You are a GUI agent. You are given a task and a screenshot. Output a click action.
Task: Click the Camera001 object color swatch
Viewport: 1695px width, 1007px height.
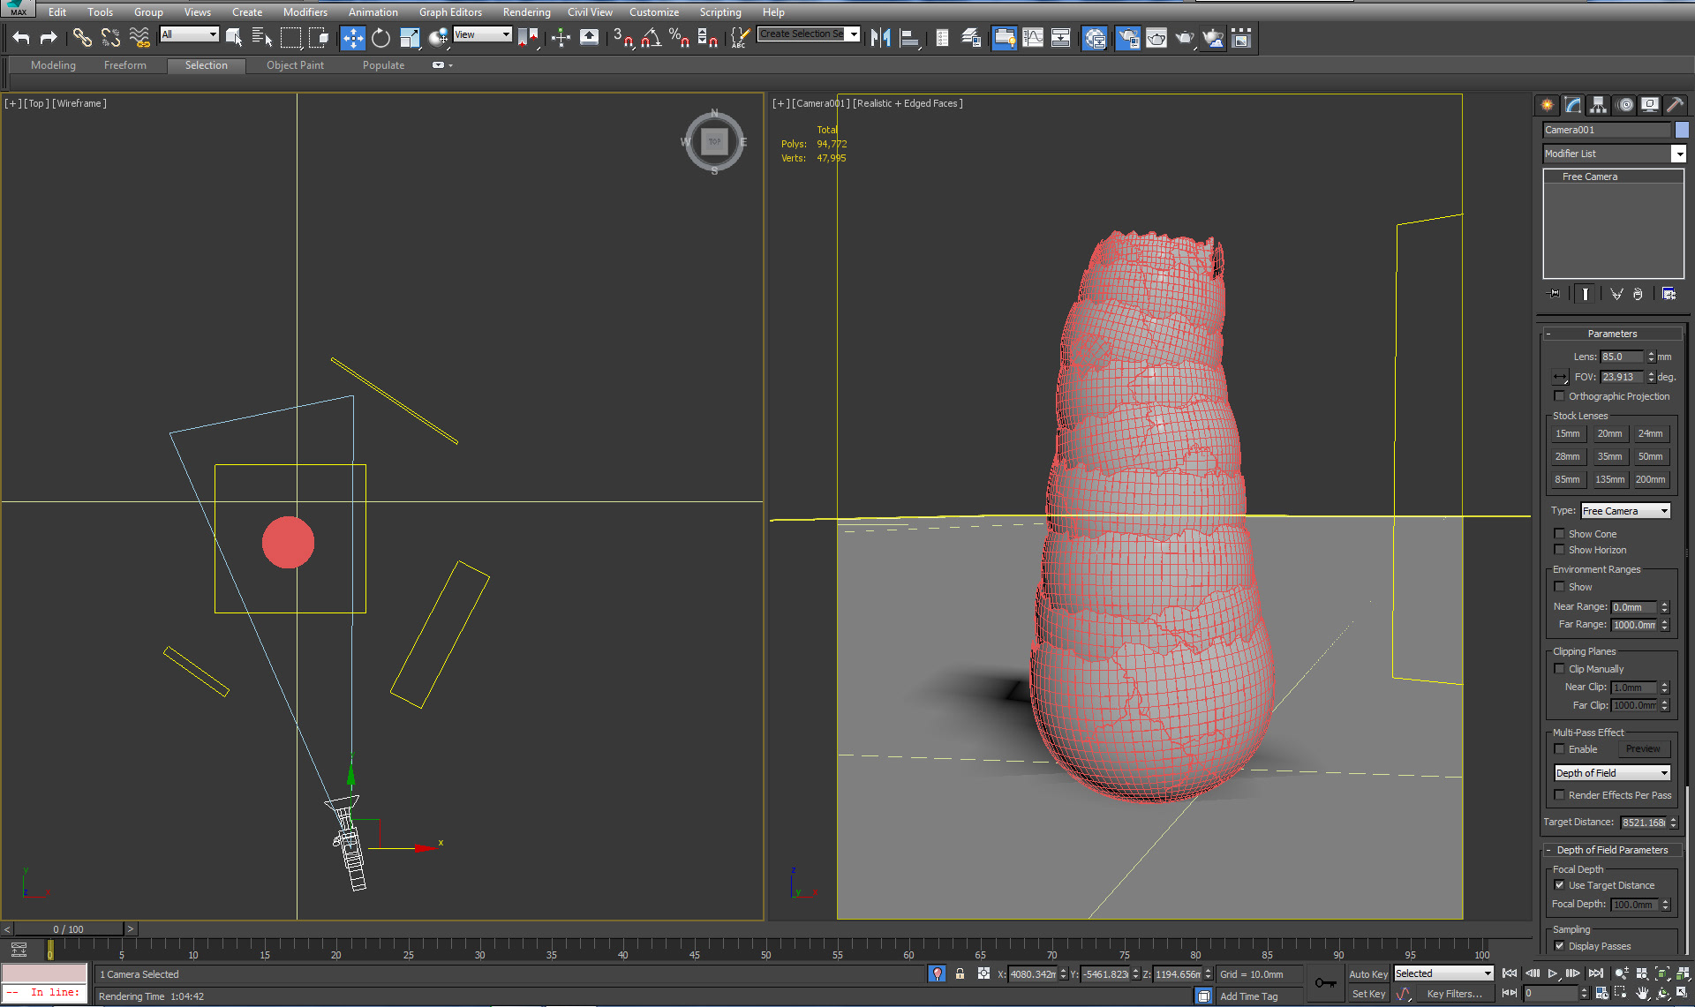coord(1682,130)
